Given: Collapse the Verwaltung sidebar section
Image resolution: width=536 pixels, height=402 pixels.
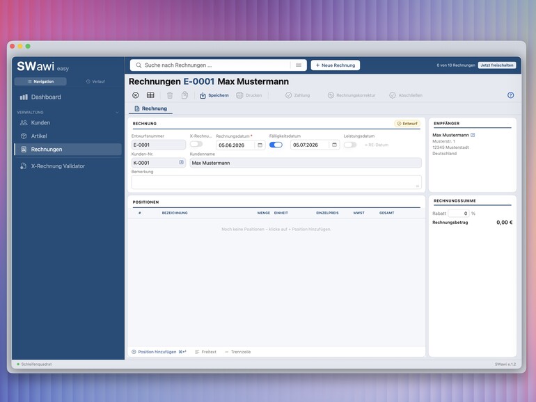Looking at the screenshot, I should (x=117, y=113).
